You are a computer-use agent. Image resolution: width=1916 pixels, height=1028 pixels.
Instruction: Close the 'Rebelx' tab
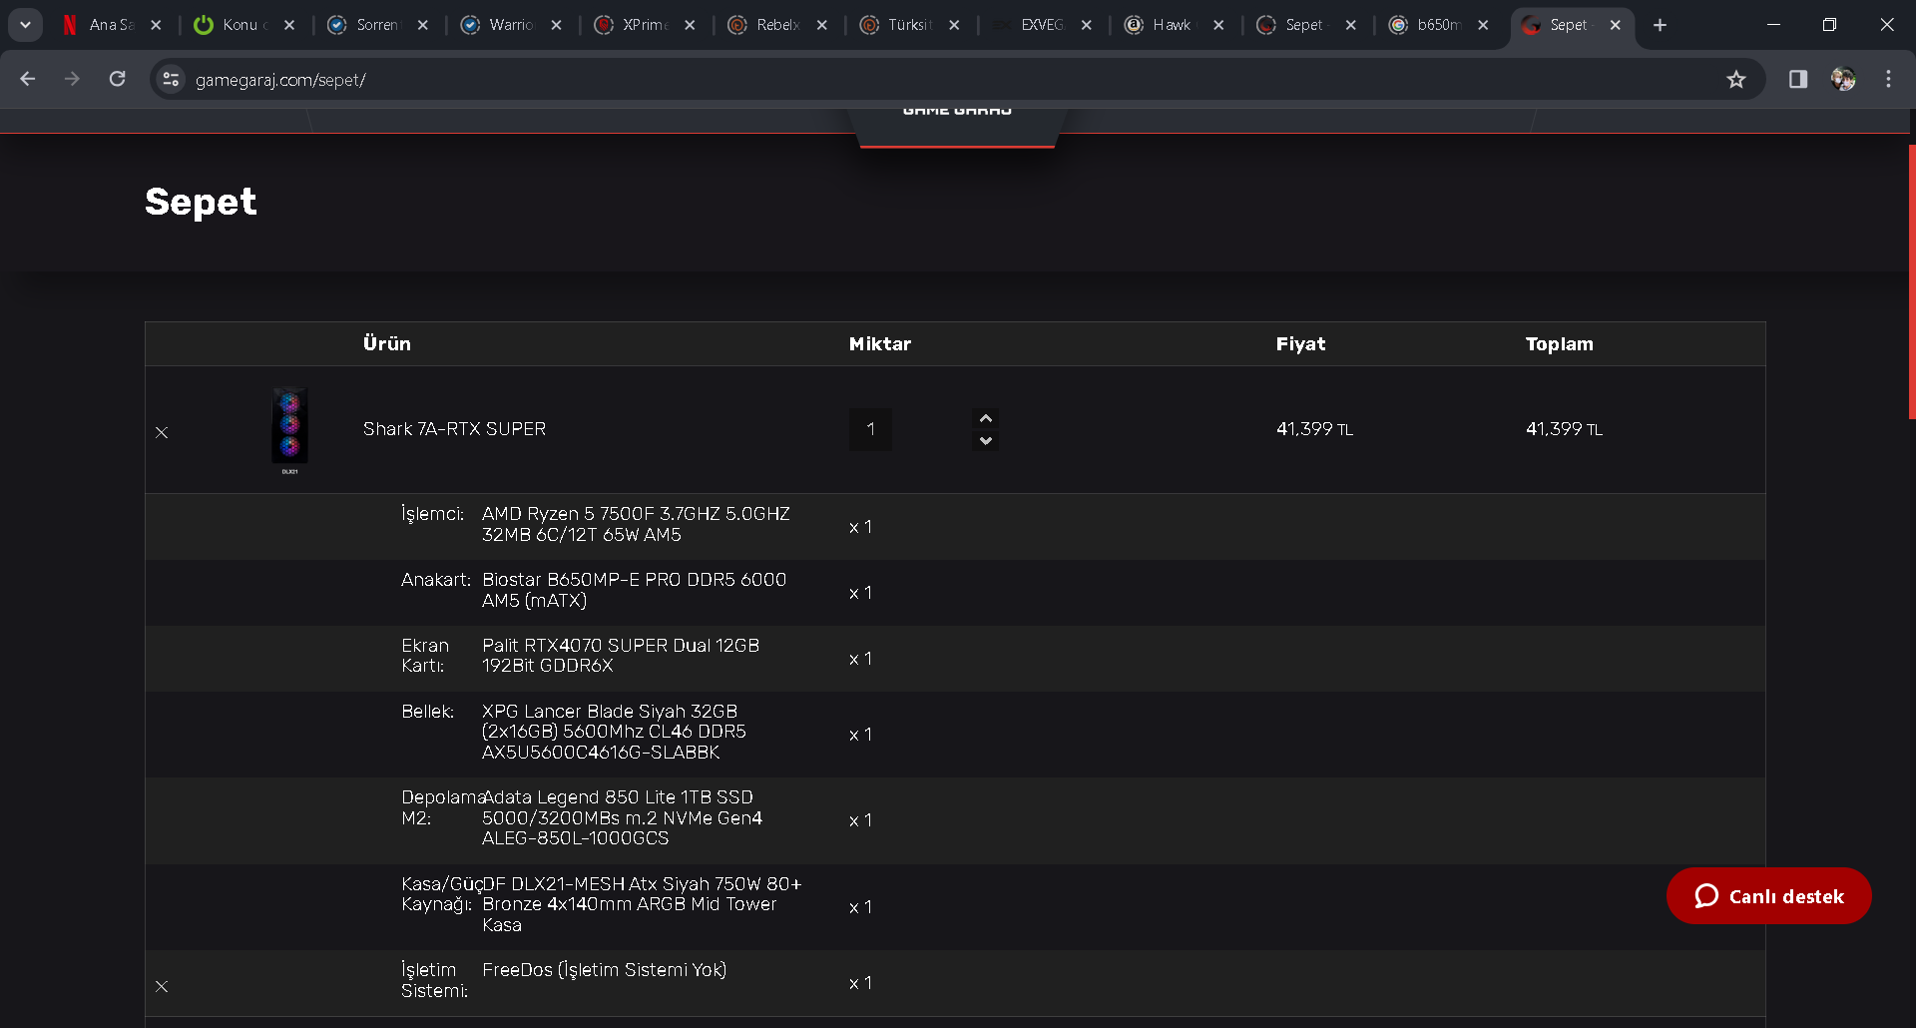pos(822,25)
